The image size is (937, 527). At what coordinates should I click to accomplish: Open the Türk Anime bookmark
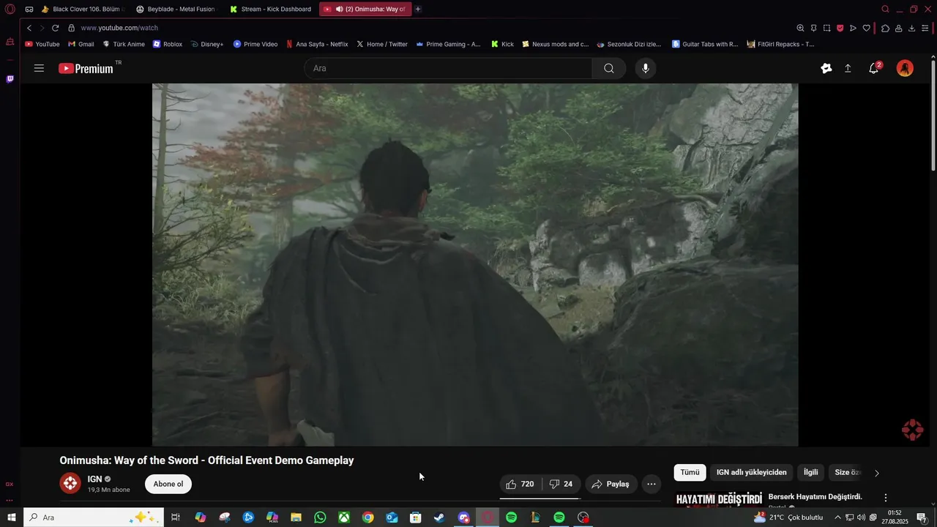click(123, 44)
